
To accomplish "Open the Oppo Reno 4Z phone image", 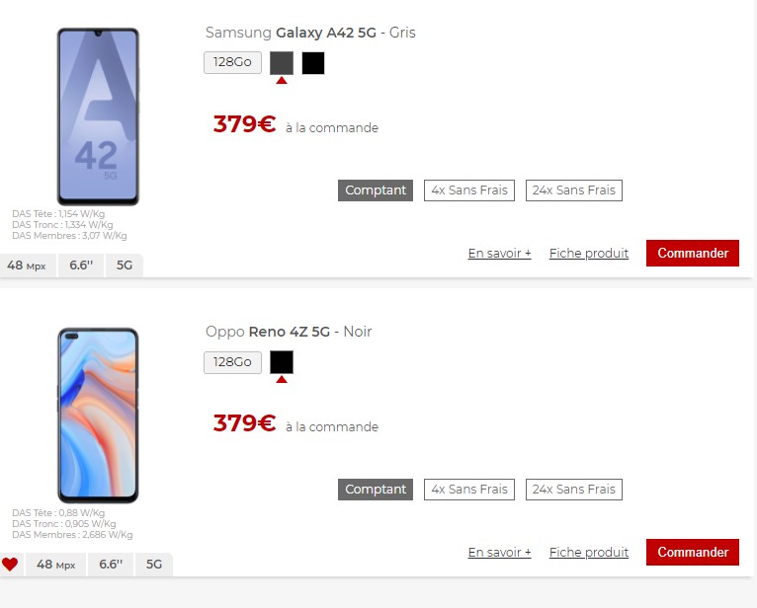I will coord(98,416).
